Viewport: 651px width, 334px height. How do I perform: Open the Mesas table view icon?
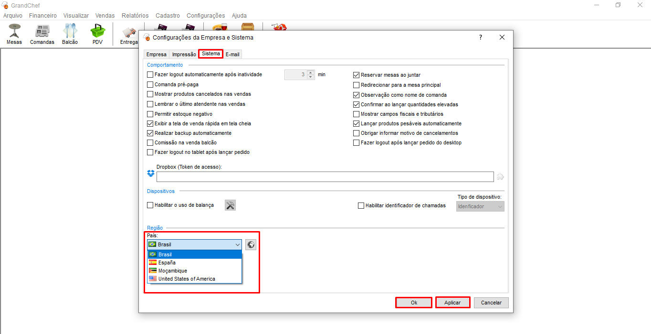(14, 33)
